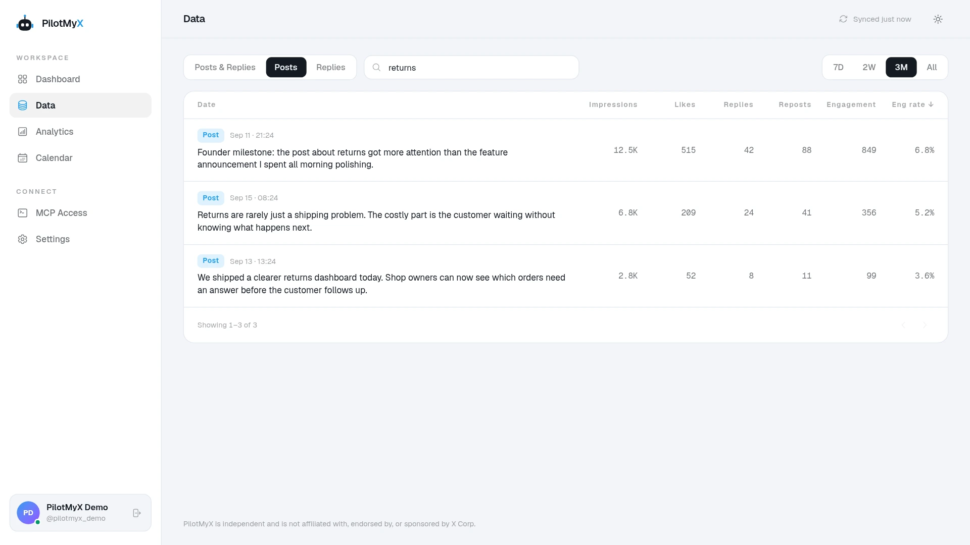This screenshot has height=545, width=970.
Task: Click the @pilotmyx_demo handle
Action: [76, 518]
